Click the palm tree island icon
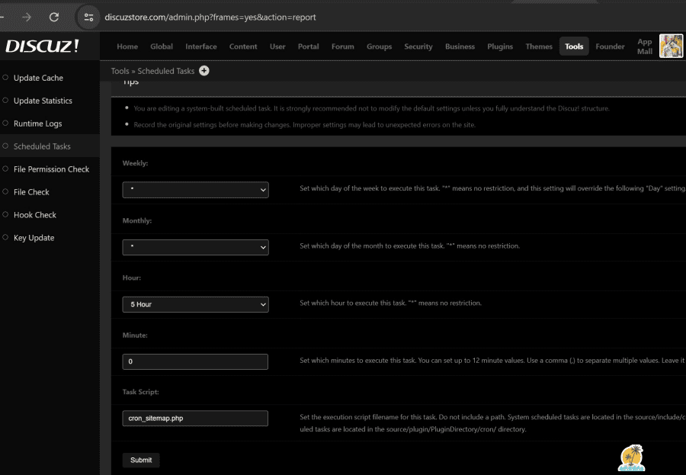Image resolution: width=686 pixels, height=475 pixels. tap(631, 457)
